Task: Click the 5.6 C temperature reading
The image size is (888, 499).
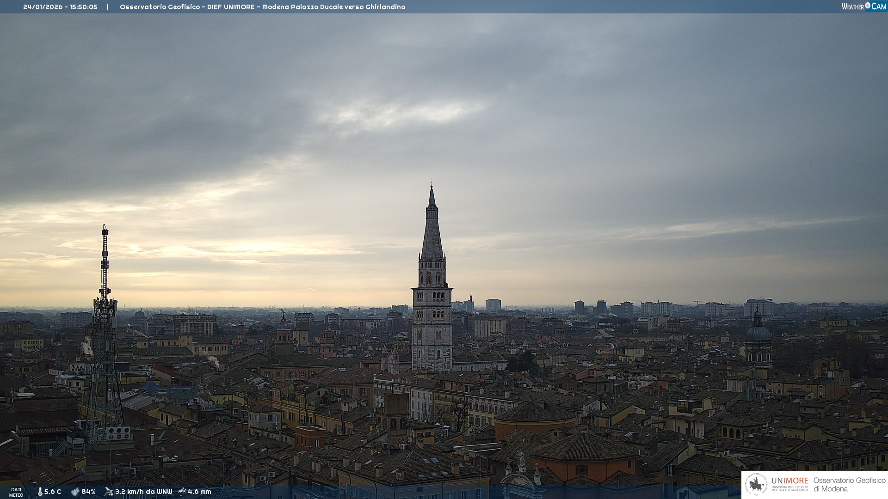Action: 53,492
